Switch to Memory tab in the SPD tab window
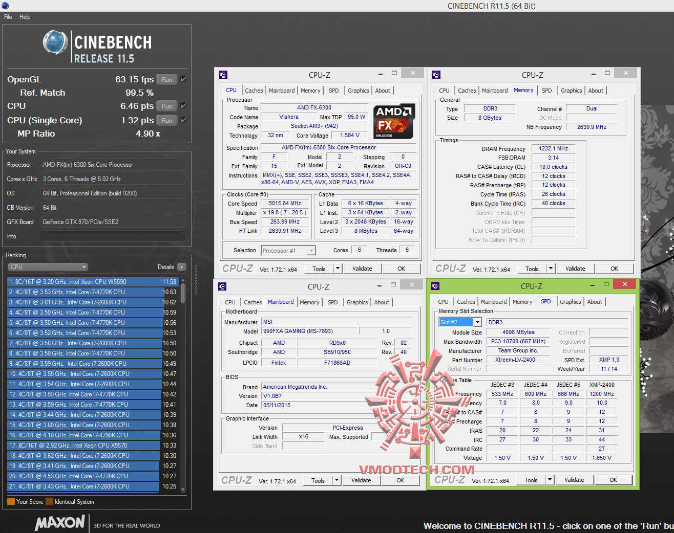Image resolution: width=674 pixels, height=533 pixels. coord(522,302)
